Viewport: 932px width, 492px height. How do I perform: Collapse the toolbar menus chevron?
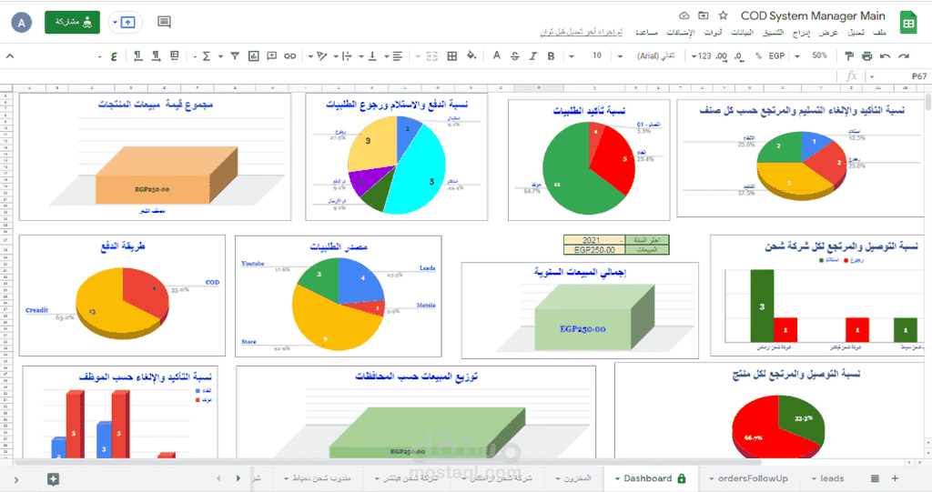(x=10, y=55)
